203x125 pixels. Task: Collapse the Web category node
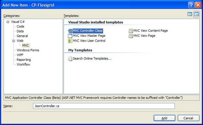[14, 41]
